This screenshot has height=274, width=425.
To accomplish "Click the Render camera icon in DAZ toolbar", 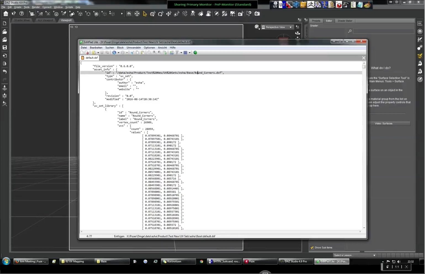I will click(x=257, y=13).
